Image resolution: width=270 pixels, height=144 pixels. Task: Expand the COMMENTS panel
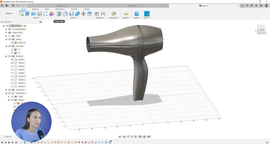(8, 137)
